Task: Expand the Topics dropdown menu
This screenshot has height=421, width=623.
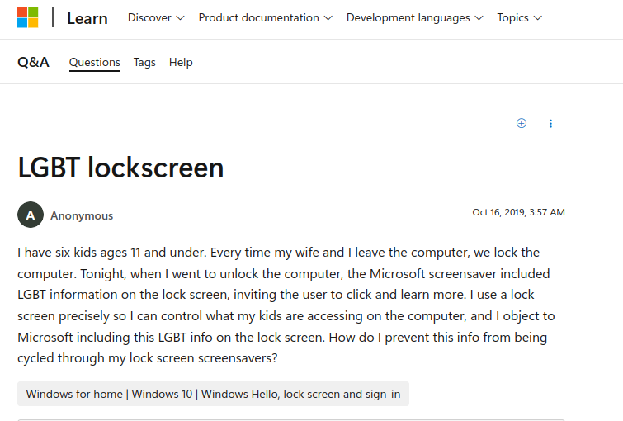Action: click(x=519, y=17)
